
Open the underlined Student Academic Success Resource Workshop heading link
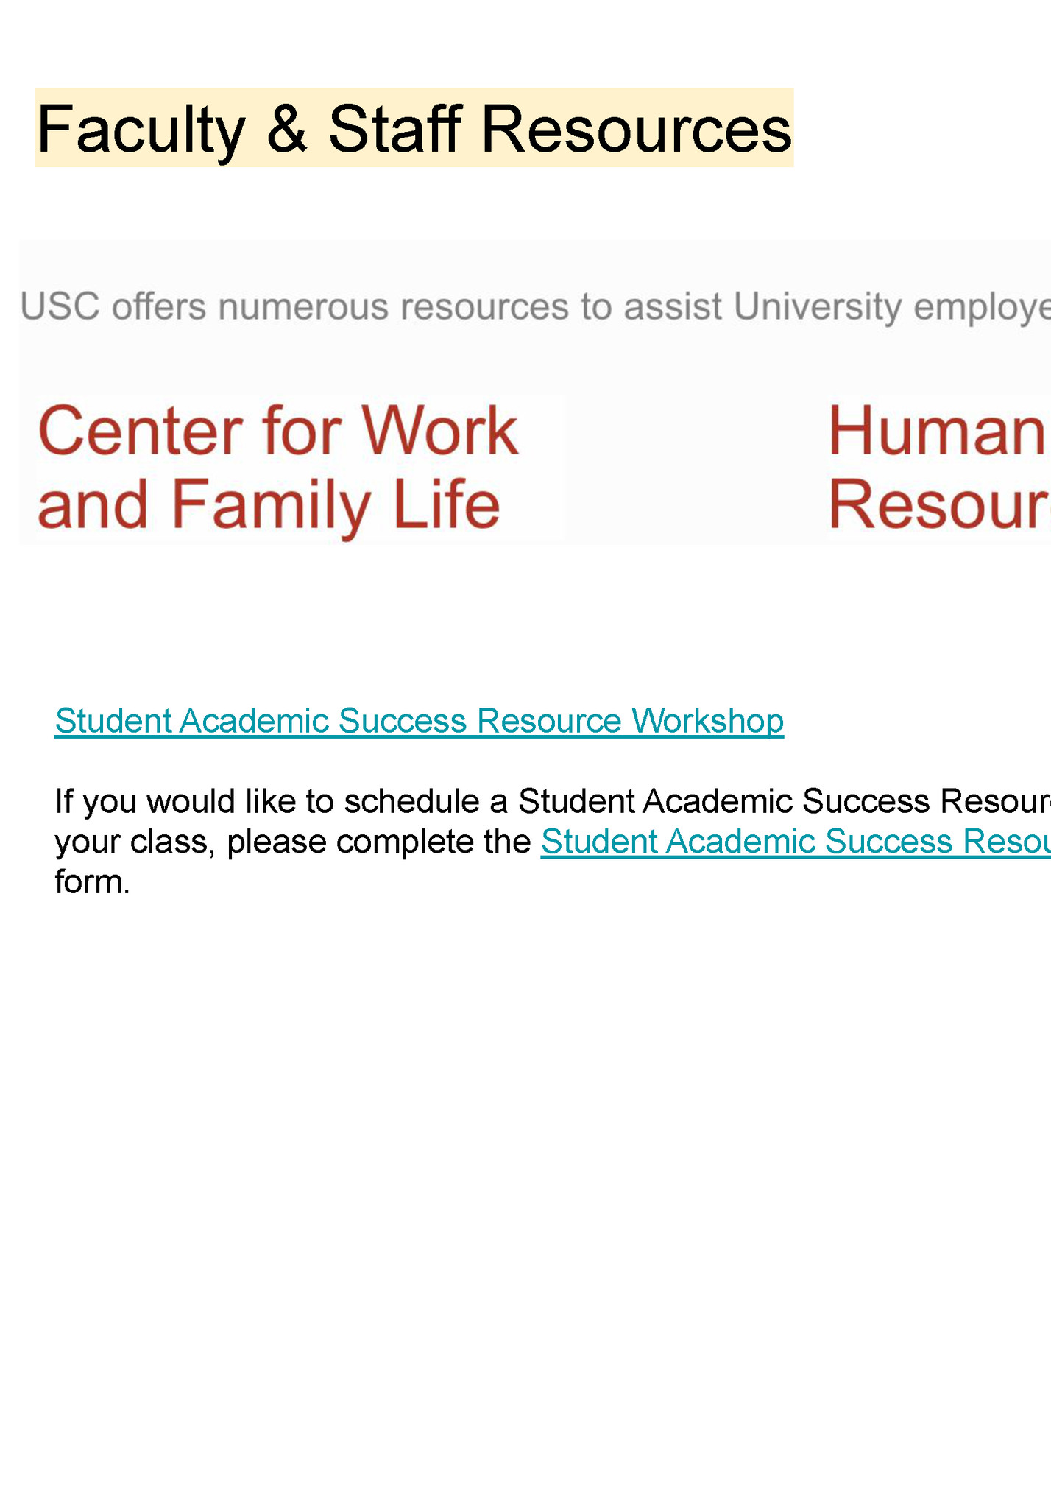419,721
